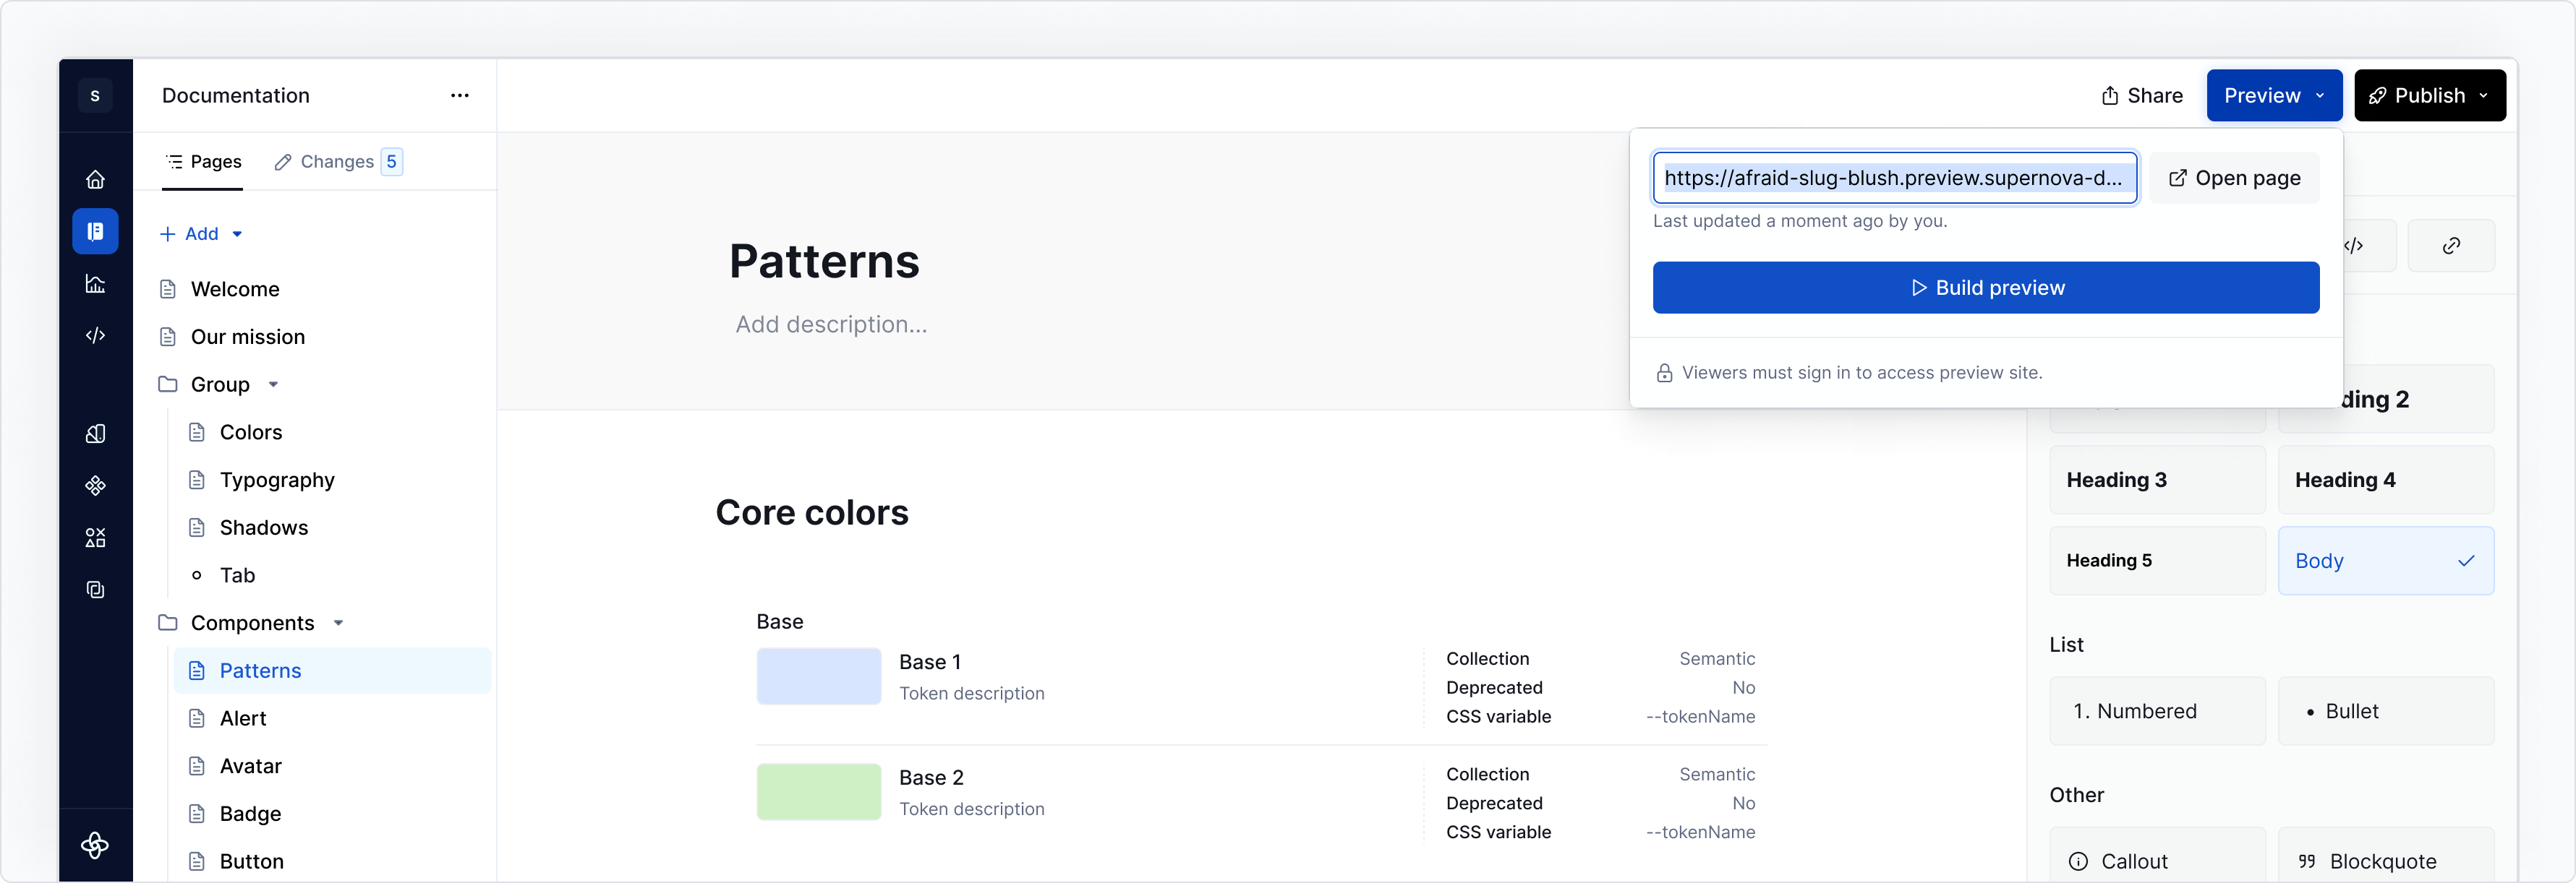Click the Build preview button
This screenshot has width=2576, height=883.
click(1986, 288)
